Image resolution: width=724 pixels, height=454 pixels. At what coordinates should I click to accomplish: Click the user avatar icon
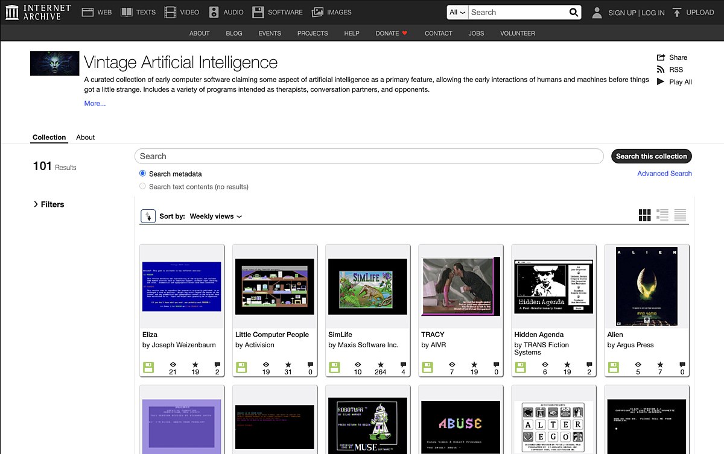597,12
